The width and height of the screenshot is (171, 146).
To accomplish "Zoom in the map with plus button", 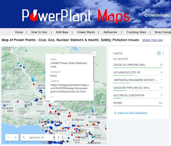I will [15, 137].
